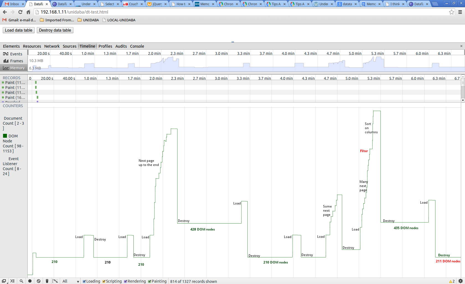Open the Profiles panel
The width and height of the screenshot is (465, 284).
tap(105, 46)
